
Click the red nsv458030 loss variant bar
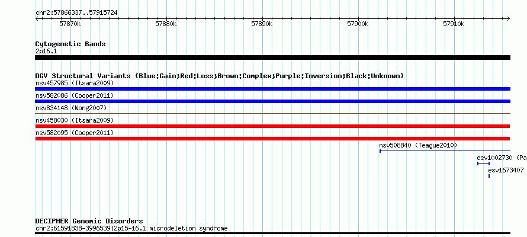click(x=272, y=126)
